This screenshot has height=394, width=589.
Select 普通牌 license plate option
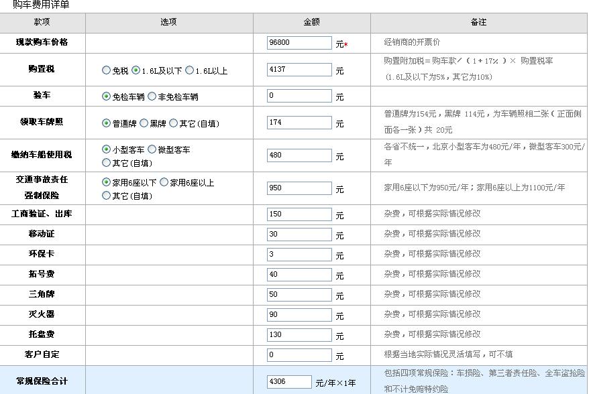pyautogui.click(x=106, y=123)
